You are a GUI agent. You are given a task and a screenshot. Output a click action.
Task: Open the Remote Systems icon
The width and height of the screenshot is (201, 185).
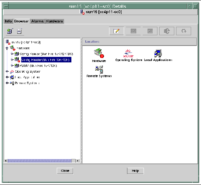point(99,71)
